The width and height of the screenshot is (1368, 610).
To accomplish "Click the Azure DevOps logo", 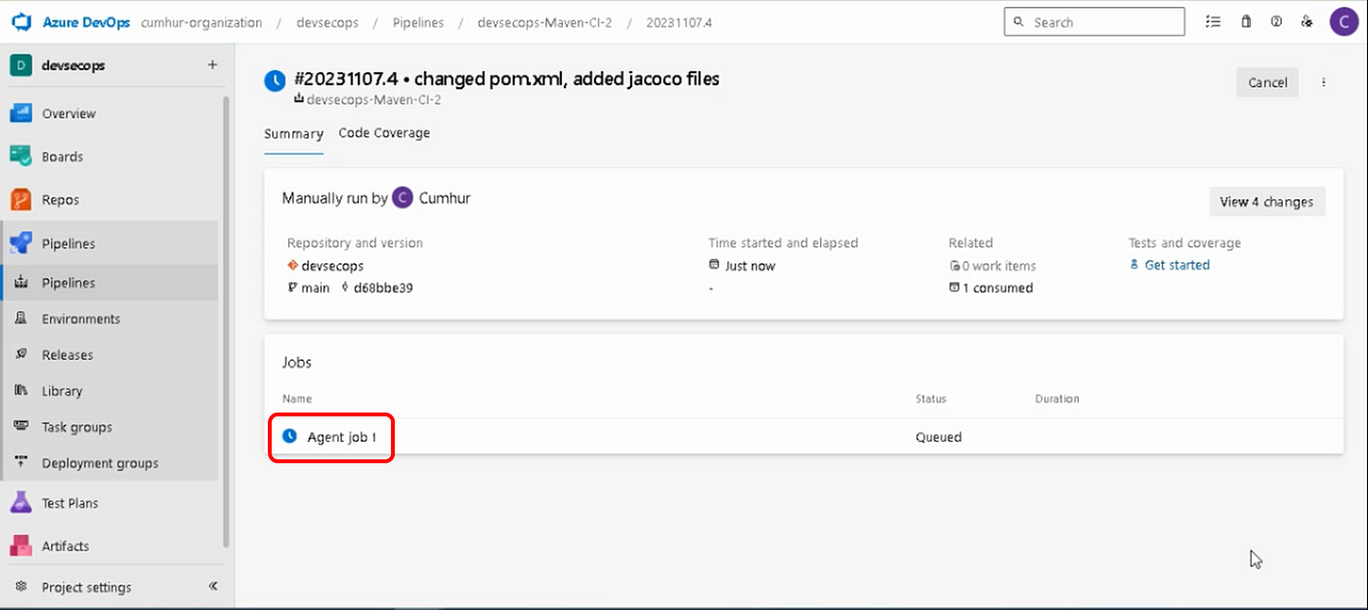I will (21, 22).
